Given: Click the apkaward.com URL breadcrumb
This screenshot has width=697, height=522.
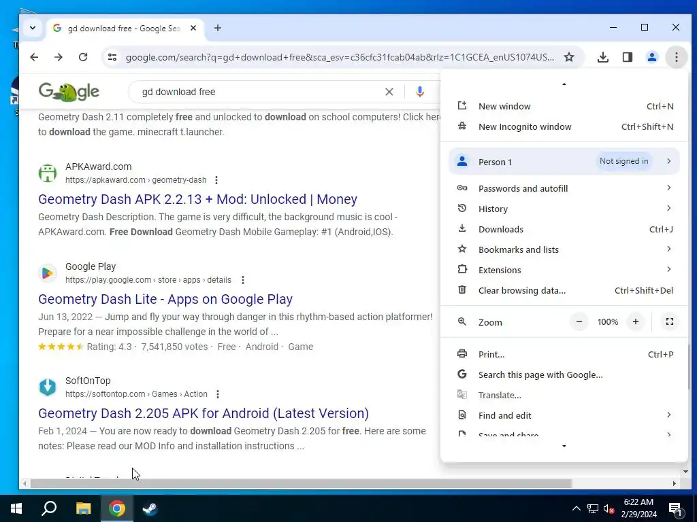Looking at the screenshot, I should coord(135,180).
